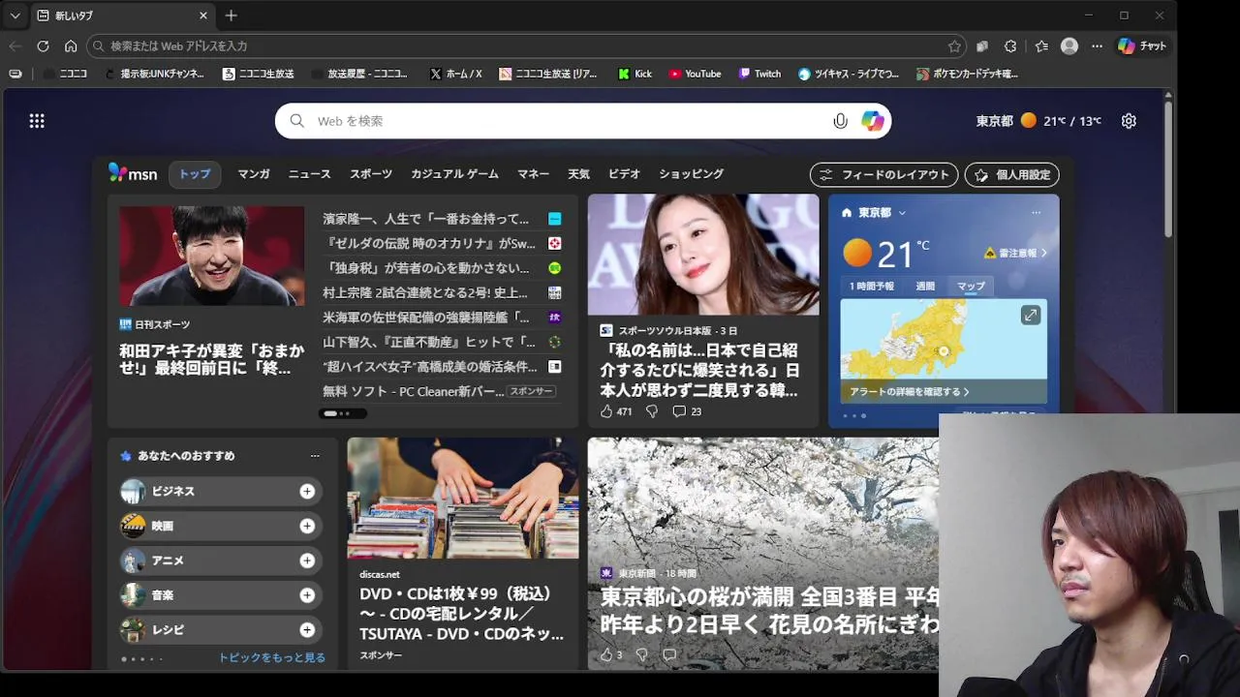This screenshot has height=697, width=1240.
Task: Open フィードのレイアウト button
Action: [x=883, y=175]
